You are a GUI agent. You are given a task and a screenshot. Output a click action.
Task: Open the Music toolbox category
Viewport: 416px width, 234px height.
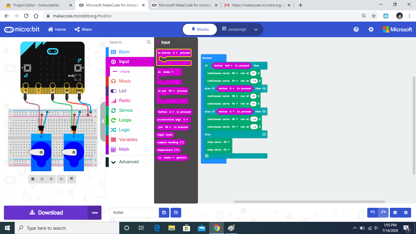point(130,81)
